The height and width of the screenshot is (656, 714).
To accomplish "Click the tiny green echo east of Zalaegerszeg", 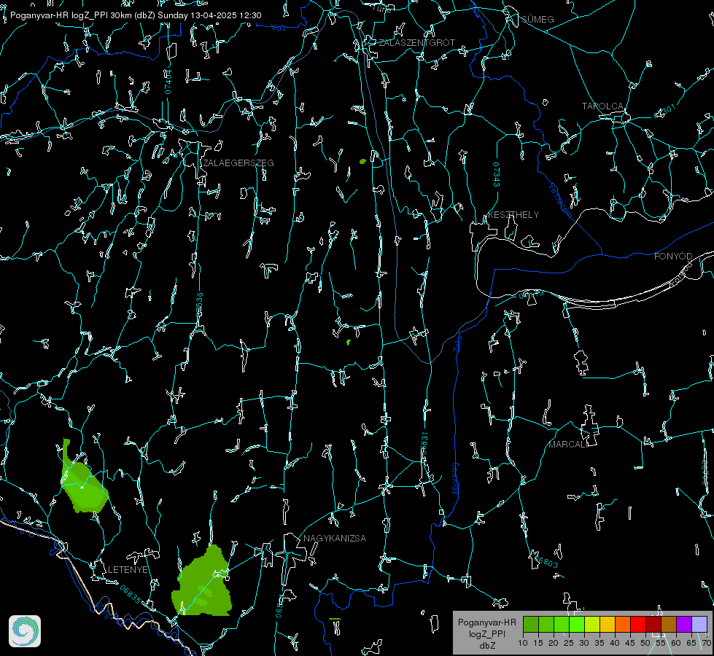I will 362,161.
